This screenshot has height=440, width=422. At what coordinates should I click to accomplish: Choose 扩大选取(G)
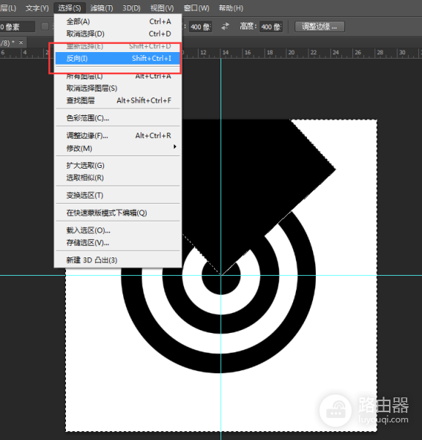tap(118, 166)
